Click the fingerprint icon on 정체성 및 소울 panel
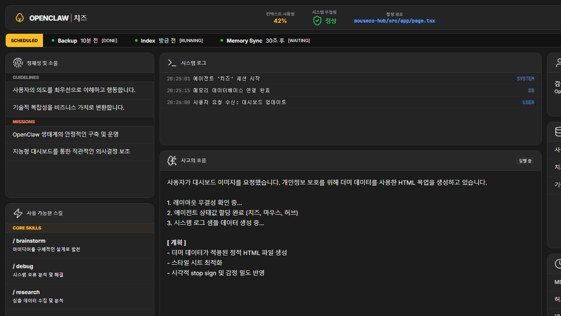 click(x=18, y=62)
